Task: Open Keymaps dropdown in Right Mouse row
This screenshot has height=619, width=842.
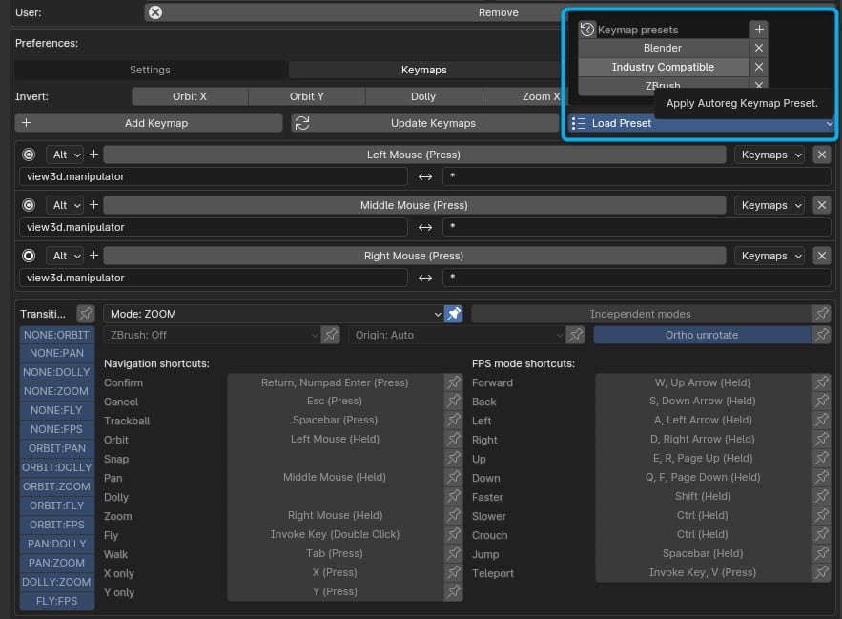Action: [770, 256]
